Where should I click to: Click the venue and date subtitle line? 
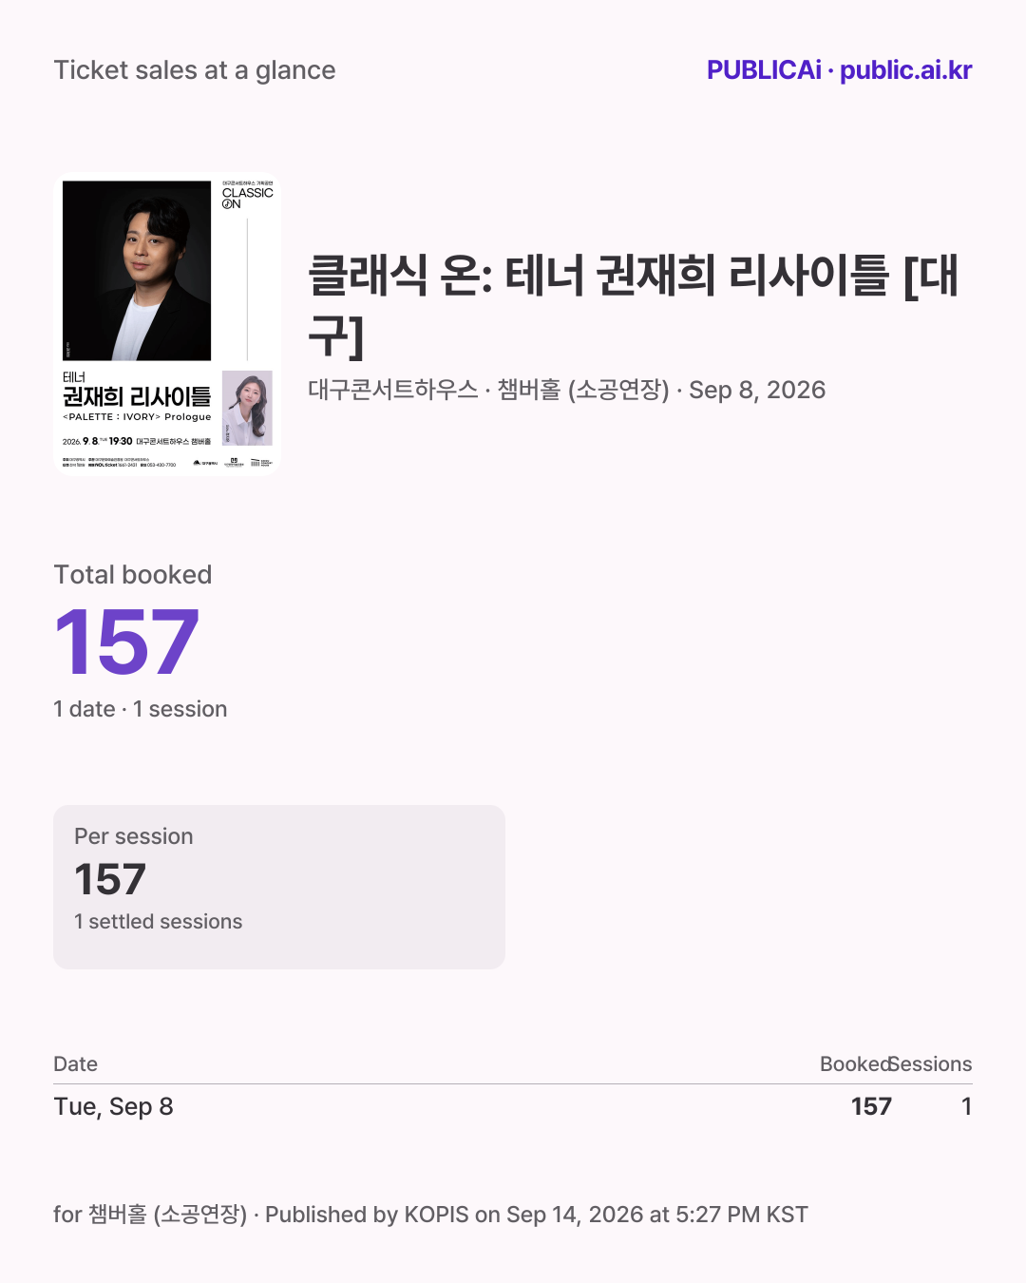[x=566, y=390]
